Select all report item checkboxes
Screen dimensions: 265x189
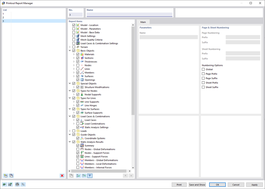[x=78, y=176]
